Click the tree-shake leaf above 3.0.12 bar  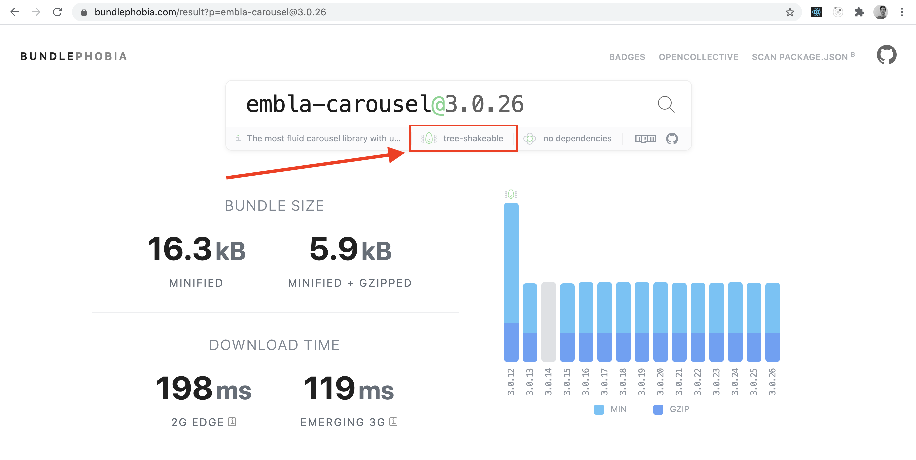point(511,194)
